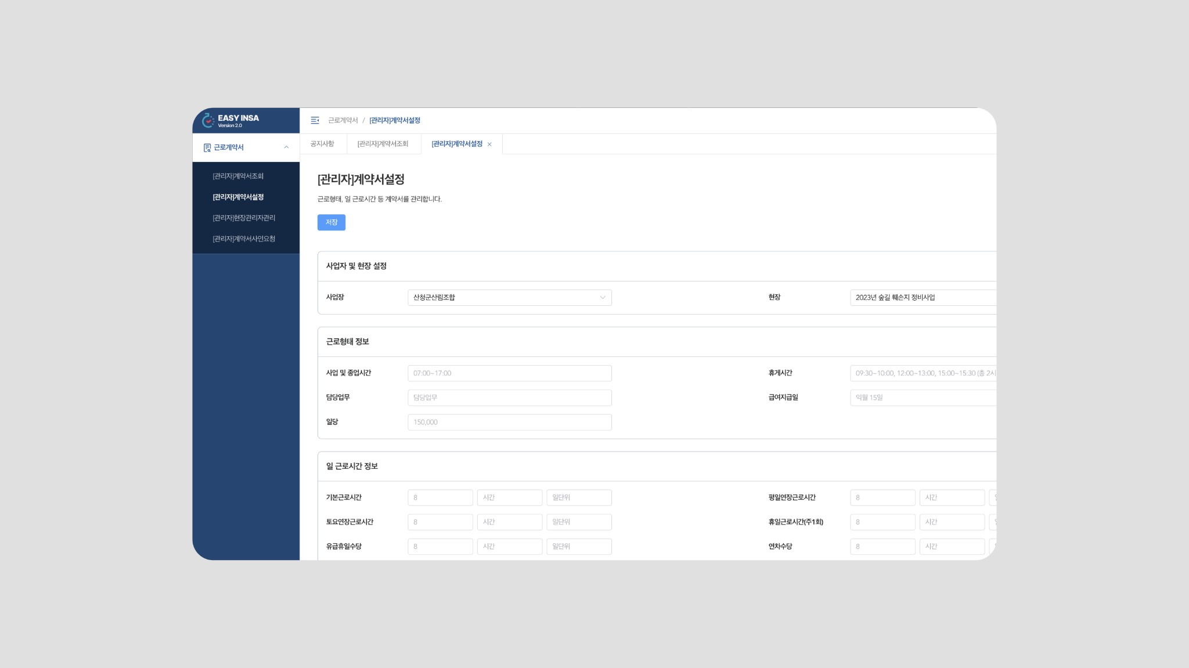
Task: Click 근로계약서 breadcrumb link
Action: tap(343, 120)
